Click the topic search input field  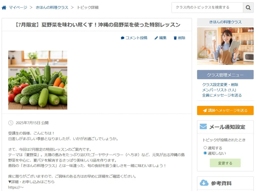pos(207,8)
